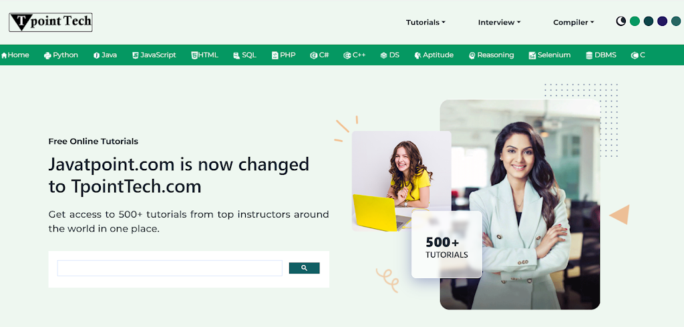Image resolution: width=684 pixels, height=327 pixels.
Task: Select the bright green theme circle
Action: click(x=635, y=21)
